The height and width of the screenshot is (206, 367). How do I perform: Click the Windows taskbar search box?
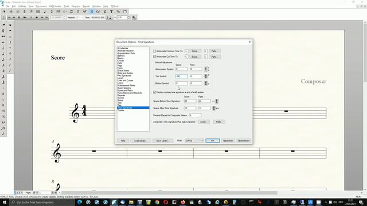click(42, 202)
